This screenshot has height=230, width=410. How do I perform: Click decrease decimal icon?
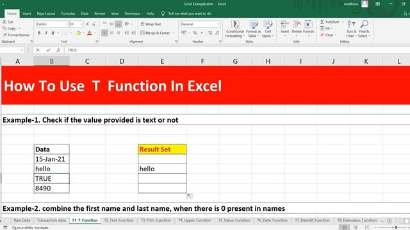coord(217,33)
